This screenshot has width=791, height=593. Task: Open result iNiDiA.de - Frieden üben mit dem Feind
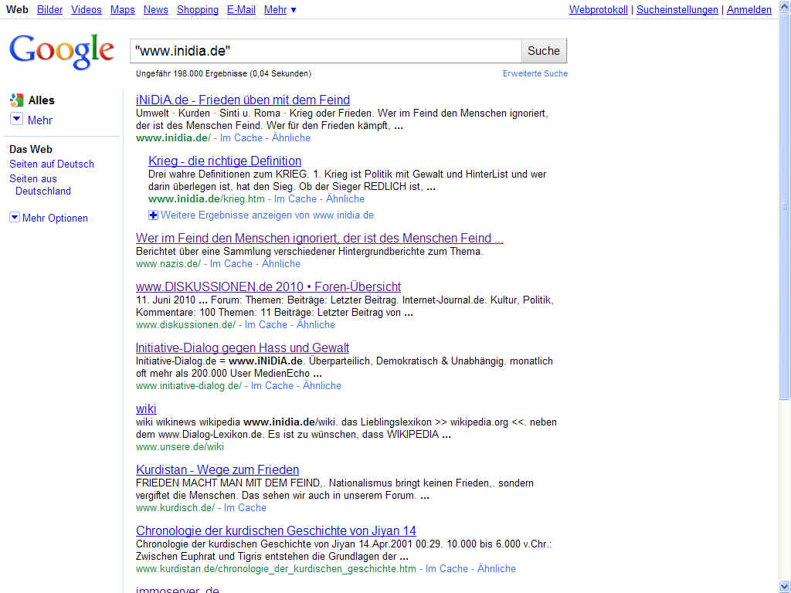pyautogui.click(x=243, y=100)
